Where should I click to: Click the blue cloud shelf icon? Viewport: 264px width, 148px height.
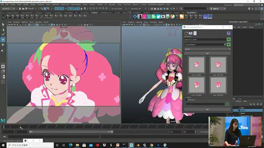(x=135, y=16)
